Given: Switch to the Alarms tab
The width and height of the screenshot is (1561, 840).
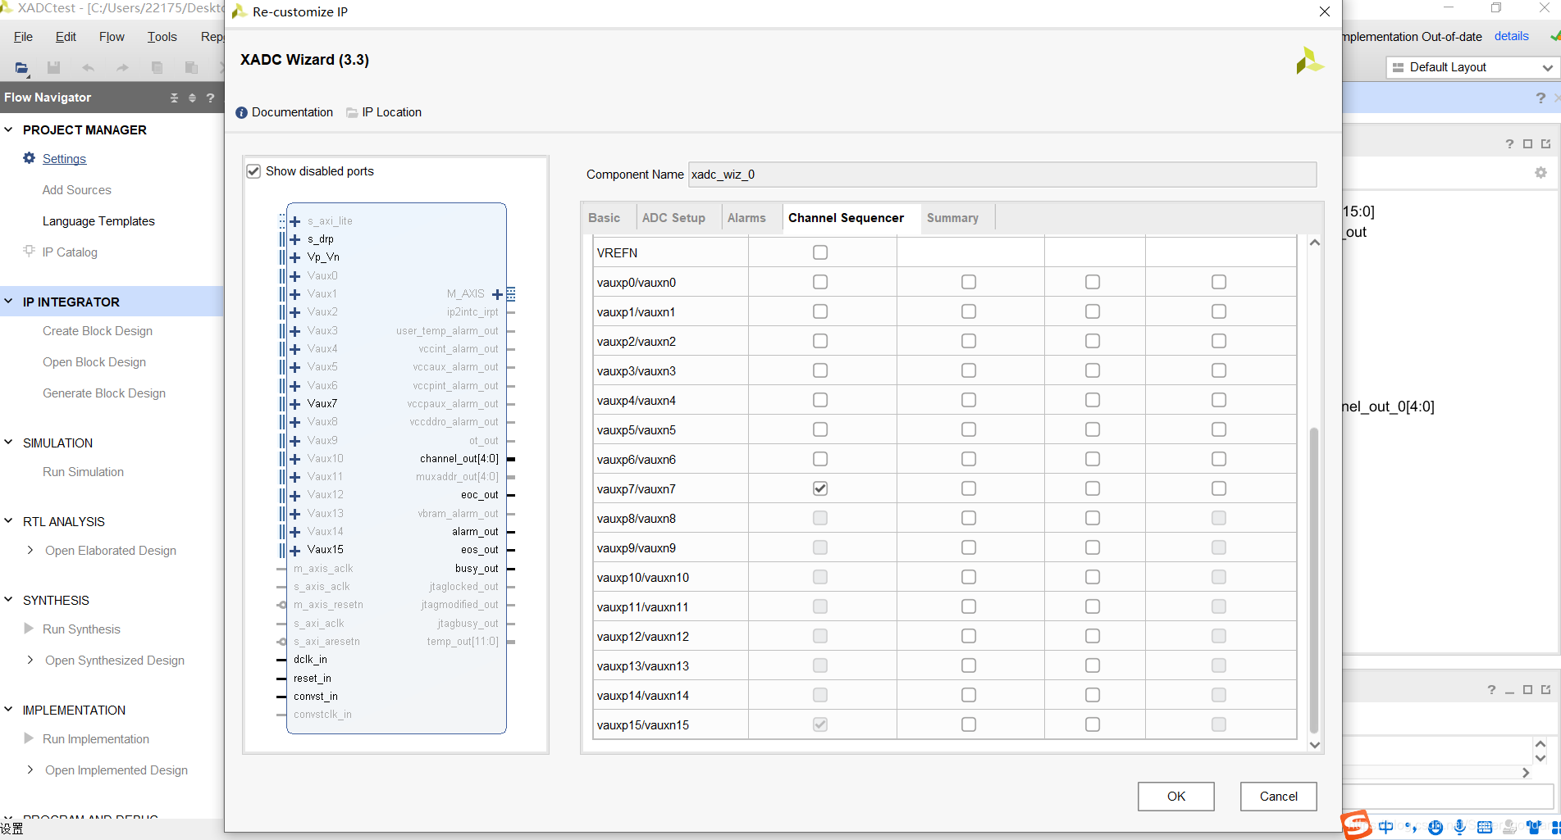Looking at the screenshot, I should tap(746, 218).
